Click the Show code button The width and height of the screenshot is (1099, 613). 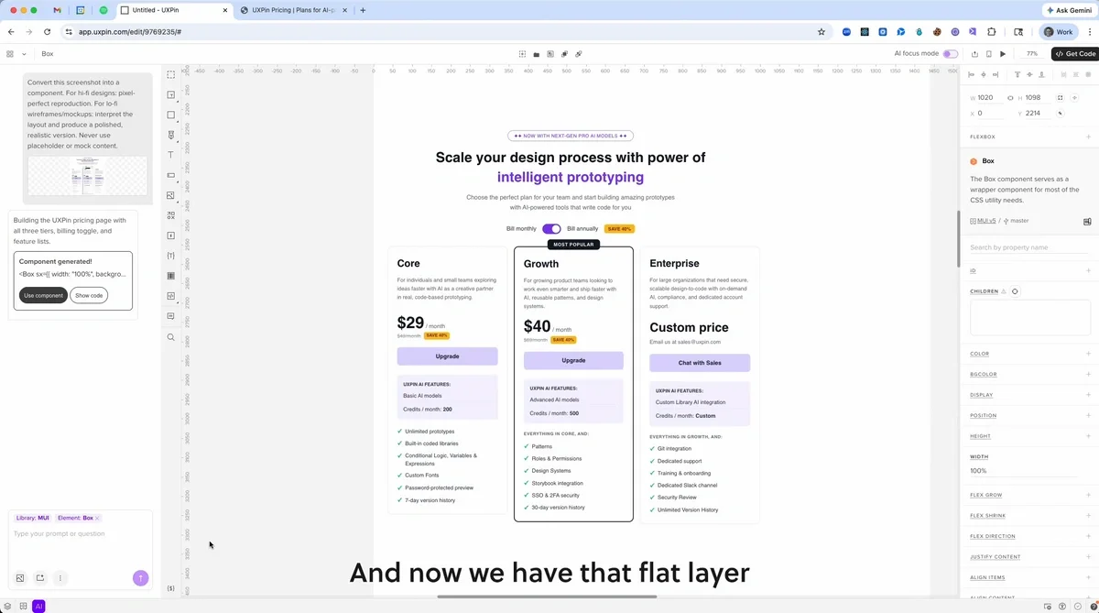point(89,295)
